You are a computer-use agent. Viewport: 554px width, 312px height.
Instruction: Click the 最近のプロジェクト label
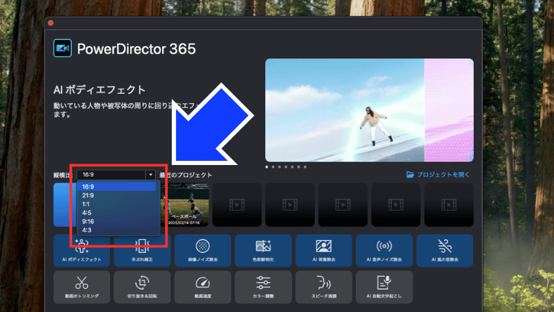(x=186, y=175)
